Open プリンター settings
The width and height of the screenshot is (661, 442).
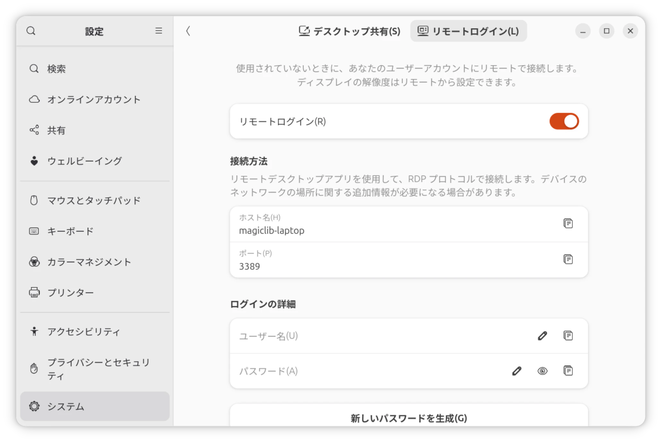pos(95,293)
